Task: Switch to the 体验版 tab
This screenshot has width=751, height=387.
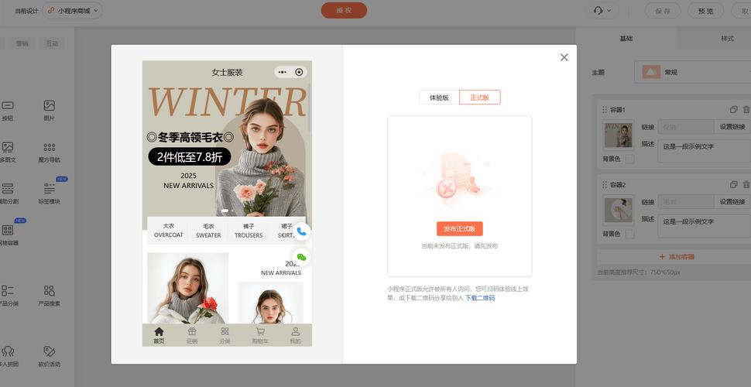Action: pyautogui.click(x=439, y=98)
